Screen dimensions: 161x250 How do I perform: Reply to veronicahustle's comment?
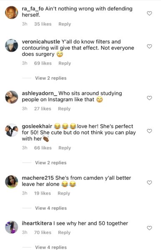(65, 63)
